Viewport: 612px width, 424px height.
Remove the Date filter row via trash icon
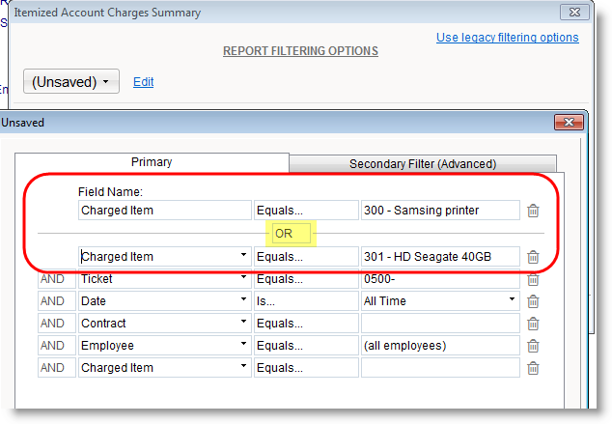coord(533,301)
